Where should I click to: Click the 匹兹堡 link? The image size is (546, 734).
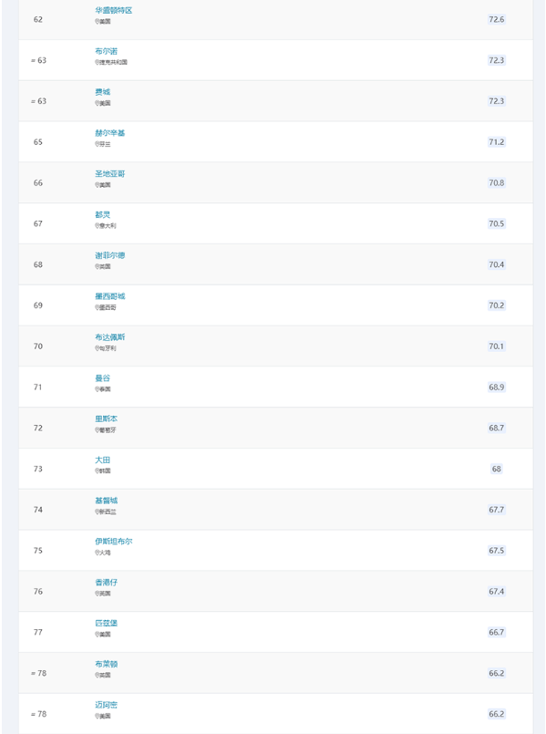pos(107,623)
